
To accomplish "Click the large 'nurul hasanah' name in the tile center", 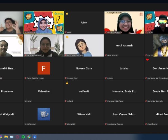I will pyautogui.click(x=124, y=45).
